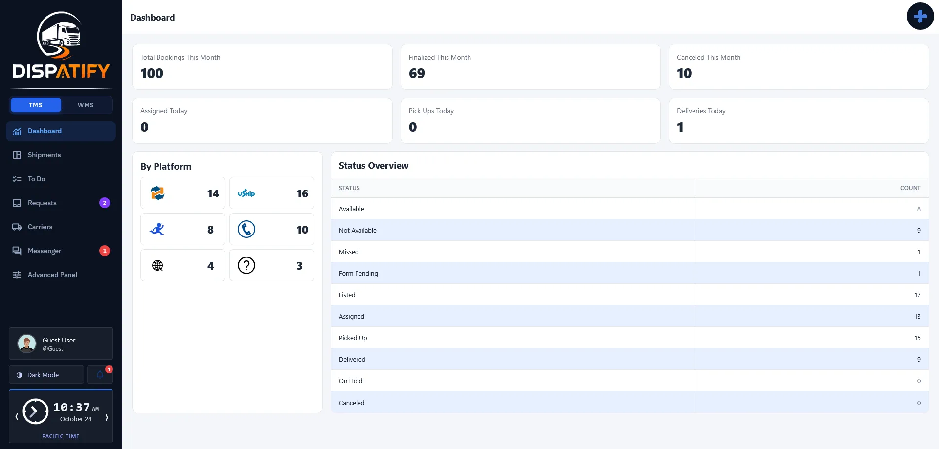Click the orange-blue arrows platform icon
This screenshot has height=449, width=939.
(x=157, y=193)
